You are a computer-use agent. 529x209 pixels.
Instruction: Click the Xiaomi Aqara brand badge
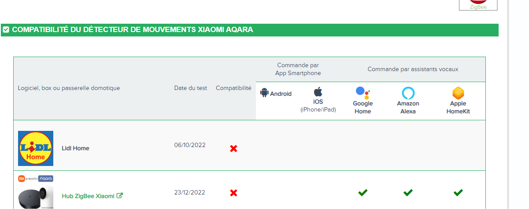pyautogui.click(x=36, y=178)
